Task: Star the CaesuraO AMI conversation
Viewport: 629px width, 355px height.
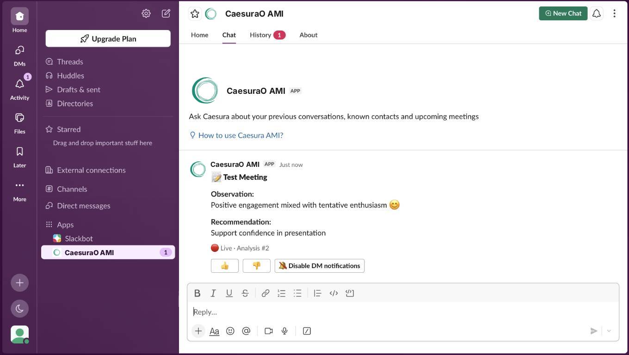Action: click(x=195, y=14)
